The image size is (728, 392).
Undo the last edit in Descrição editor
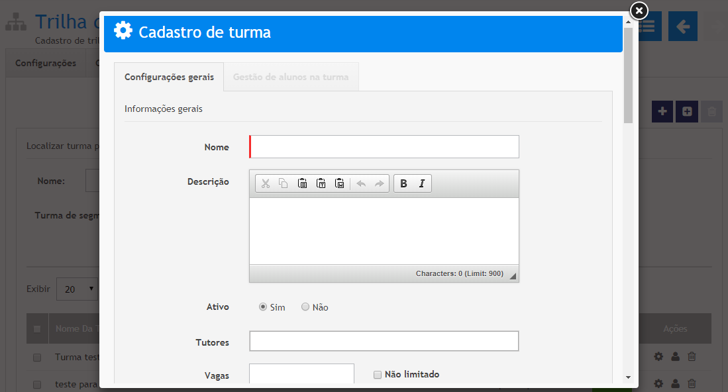click(x=361, y=183)
